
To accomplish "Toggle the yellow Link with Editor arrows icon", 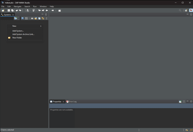I will coord(43,18).
